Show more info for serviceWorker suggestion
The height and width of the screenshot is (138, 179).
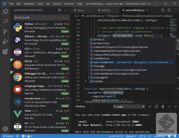(171, 62)
